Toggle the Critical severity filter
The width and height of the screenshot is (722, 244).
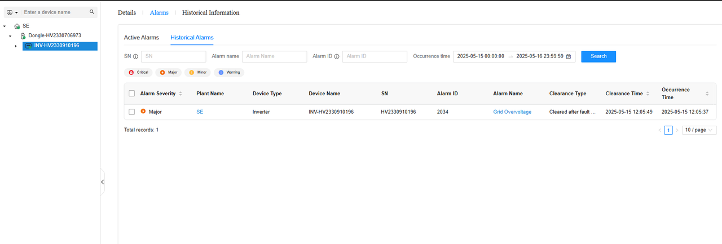138,72
